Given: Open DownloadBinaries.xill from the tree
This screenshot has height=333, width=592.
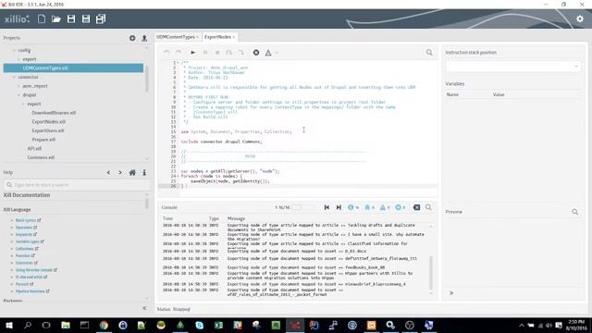Looking at the screenshot, I should coord(54,113).
